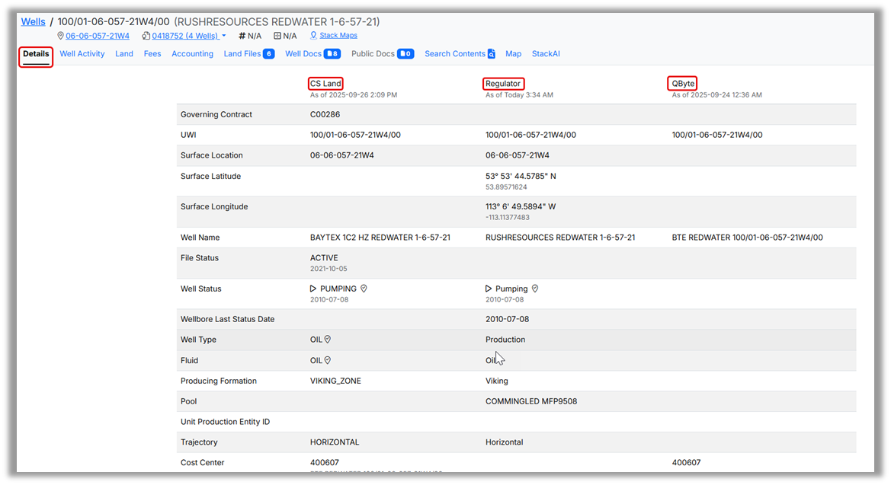
Task: Open the Accounting tab
Action: 192,54
